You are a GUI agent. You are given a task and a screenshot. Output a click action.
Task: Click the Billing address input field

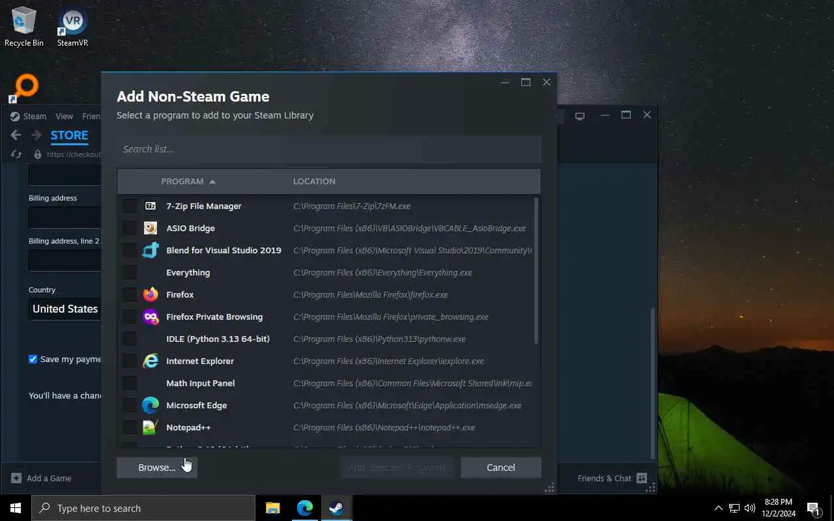(x=65, y=217)
